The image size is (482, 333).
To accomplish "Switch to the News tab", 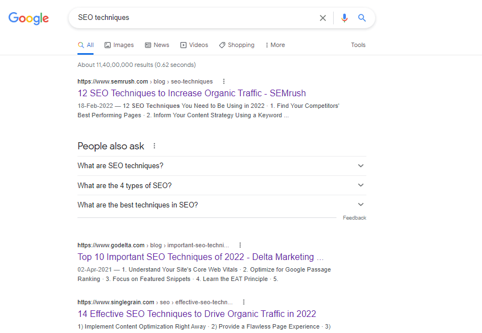I will tap(157, 45).
